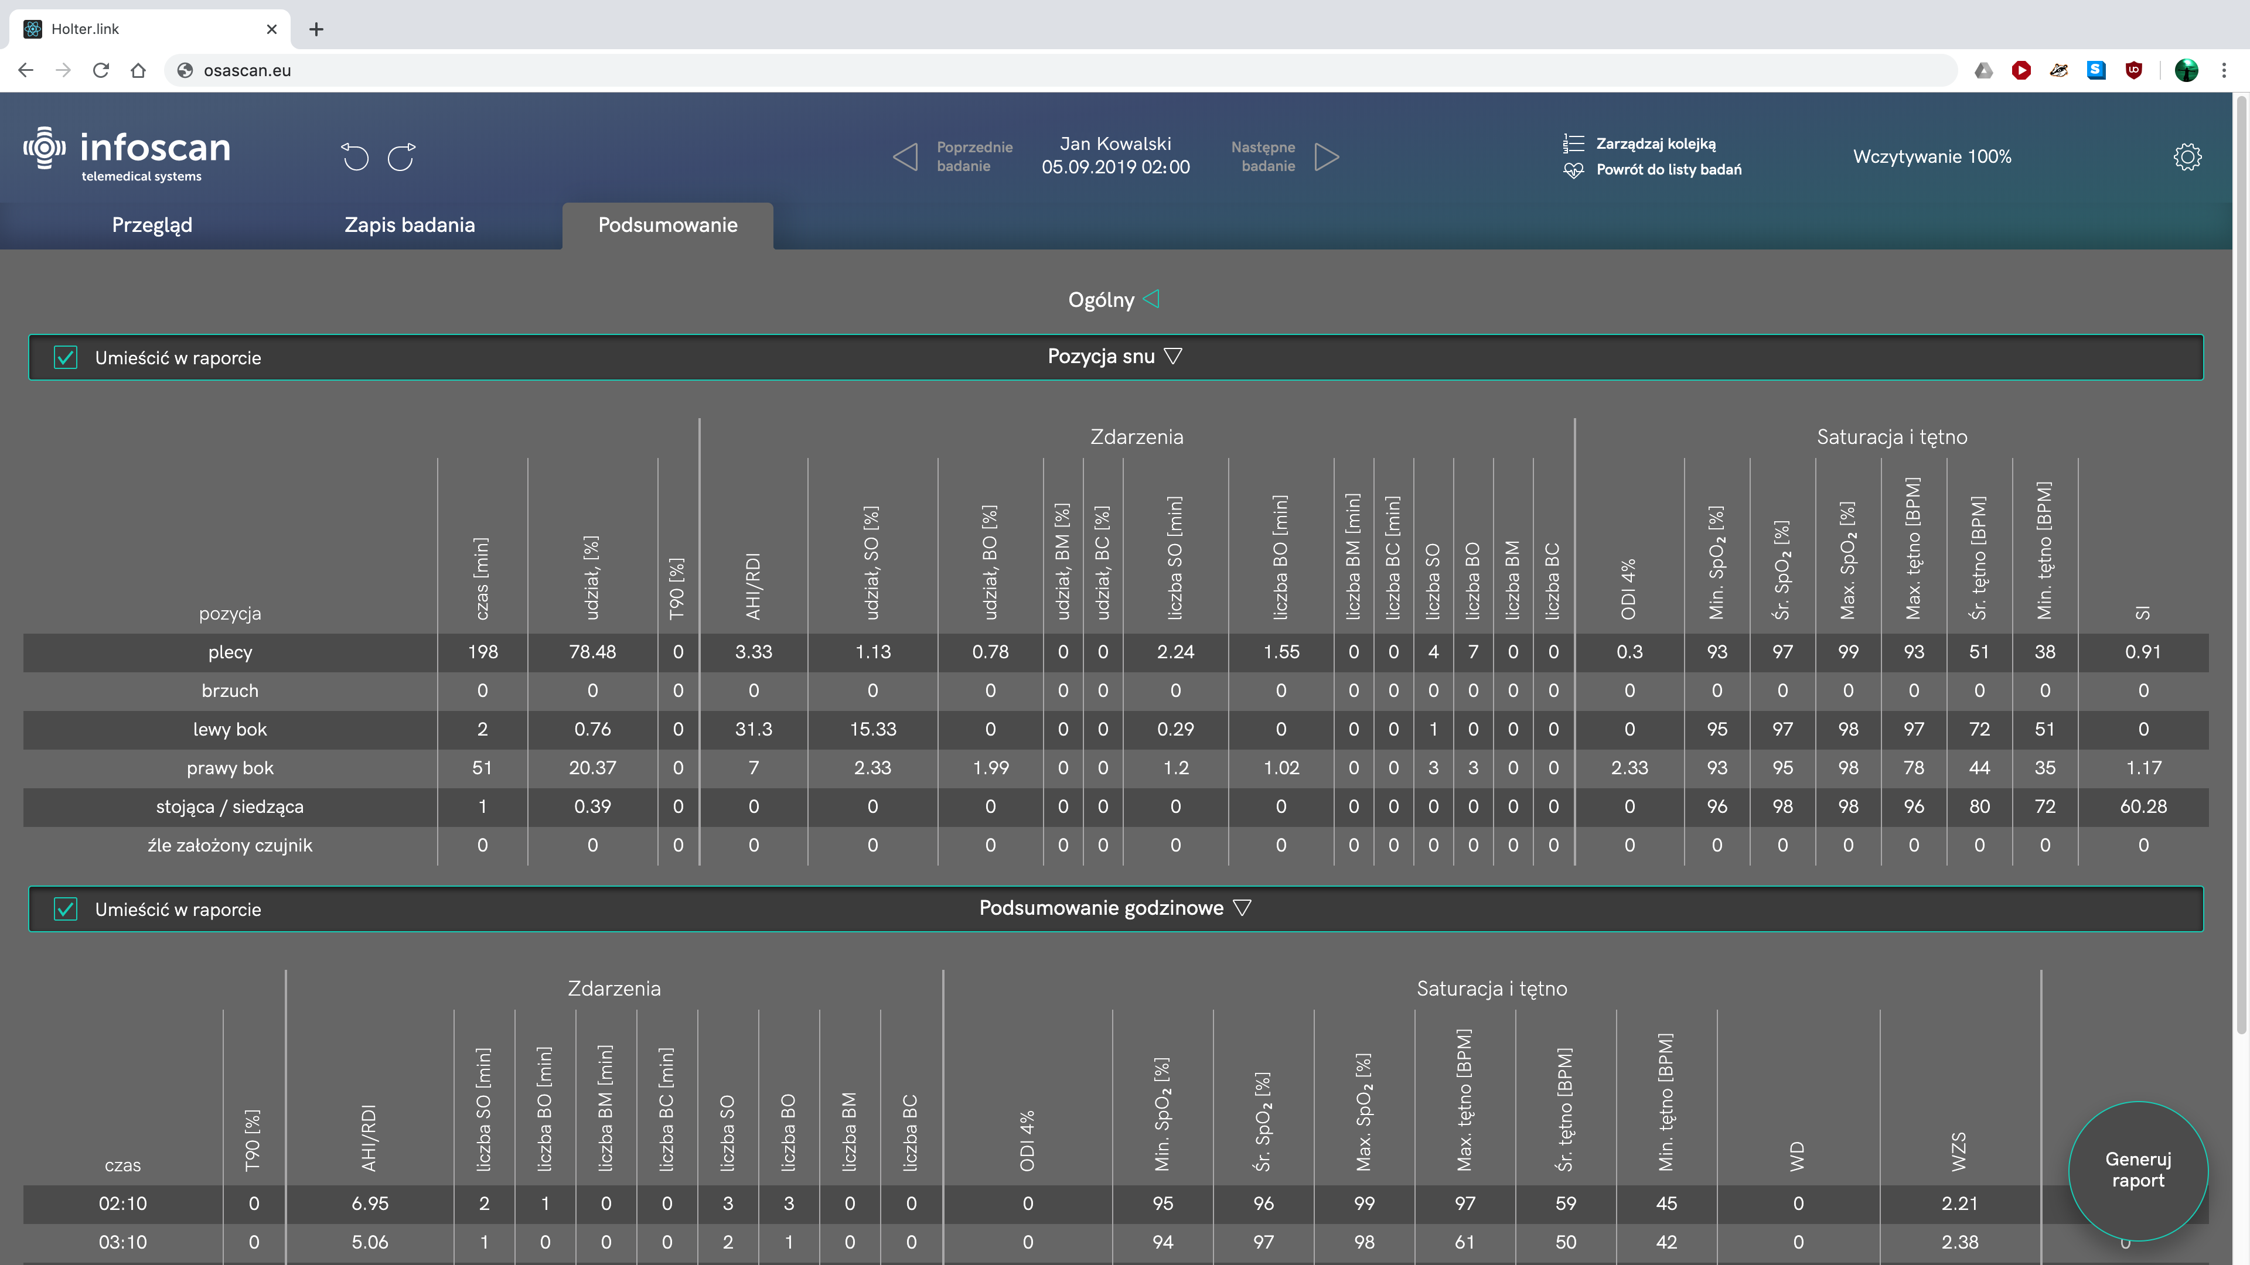Click the redo arrow icon
2250x1265 pixels.
point(402,157)
